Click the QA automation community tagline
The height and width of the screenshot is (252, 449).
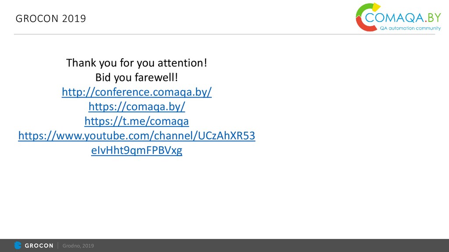click(x=410, y=28)
